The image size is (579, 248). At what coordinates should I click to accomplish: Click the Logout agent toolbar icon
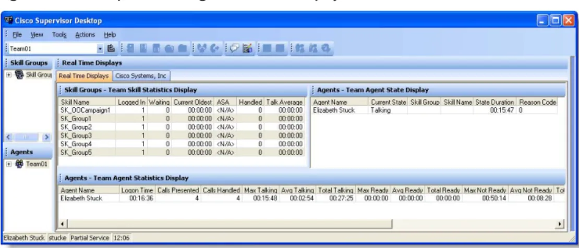click(x=130, y=48)
